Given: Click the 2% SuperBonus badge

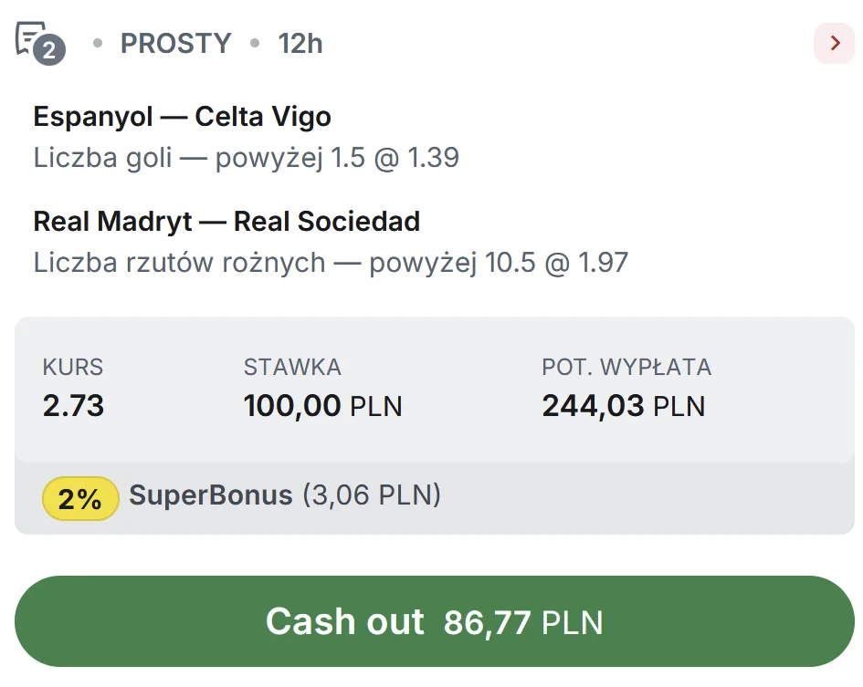Looking at the screenshot, I should 80,498.
